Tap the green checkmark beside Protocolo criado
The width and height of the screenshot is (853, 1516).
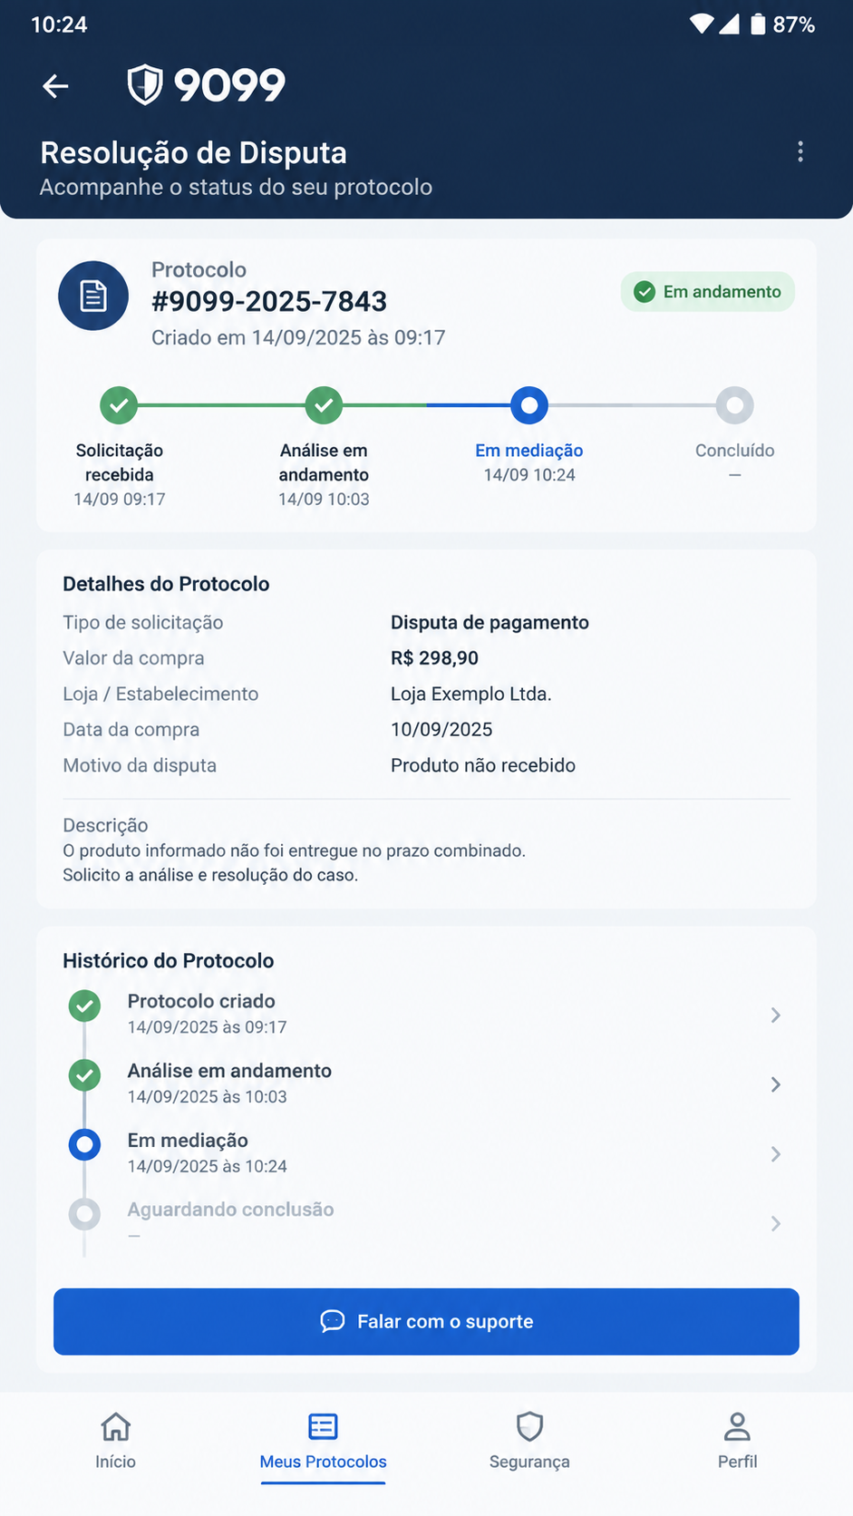85,1006
